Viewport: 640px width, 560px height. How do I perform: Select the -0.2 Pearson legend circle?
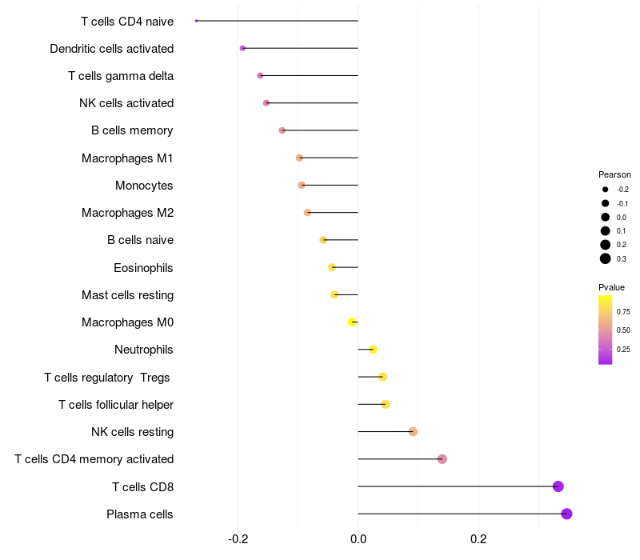point(606,190)
